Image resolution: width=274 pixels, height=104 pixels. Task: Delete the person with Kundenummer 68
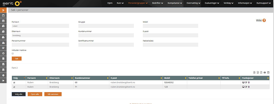pos(249,82)
